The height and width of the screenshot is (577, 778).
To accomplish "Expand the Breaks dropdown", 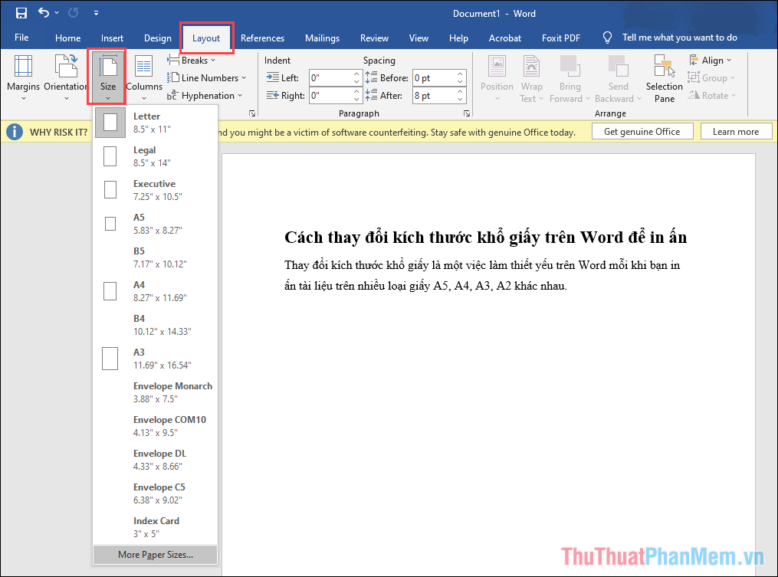I will (192, 60).
